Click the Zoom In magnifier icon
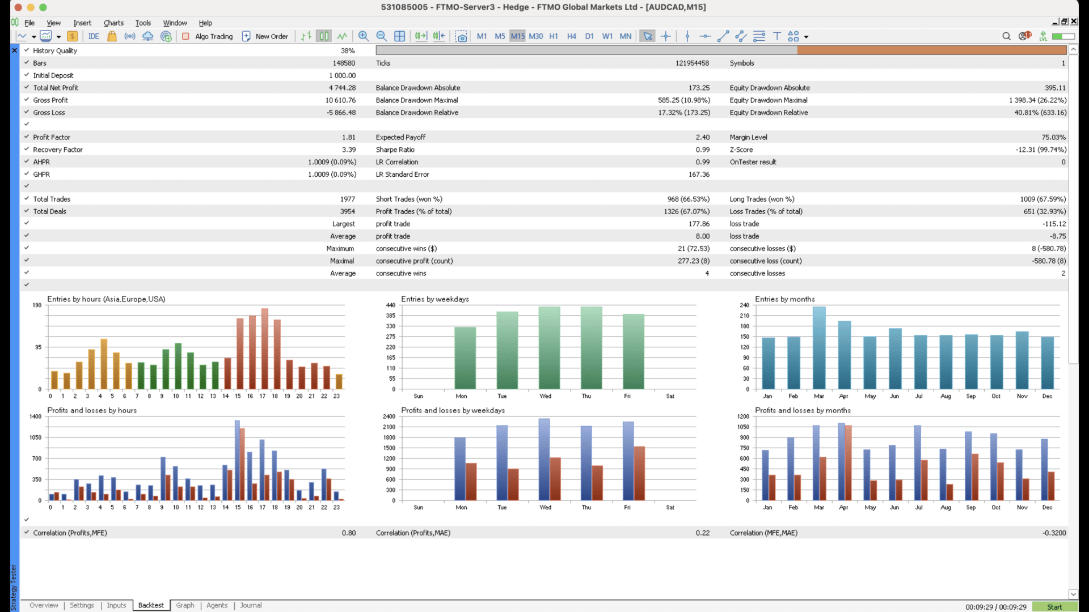1089x612 pixels. click(364, 36)
